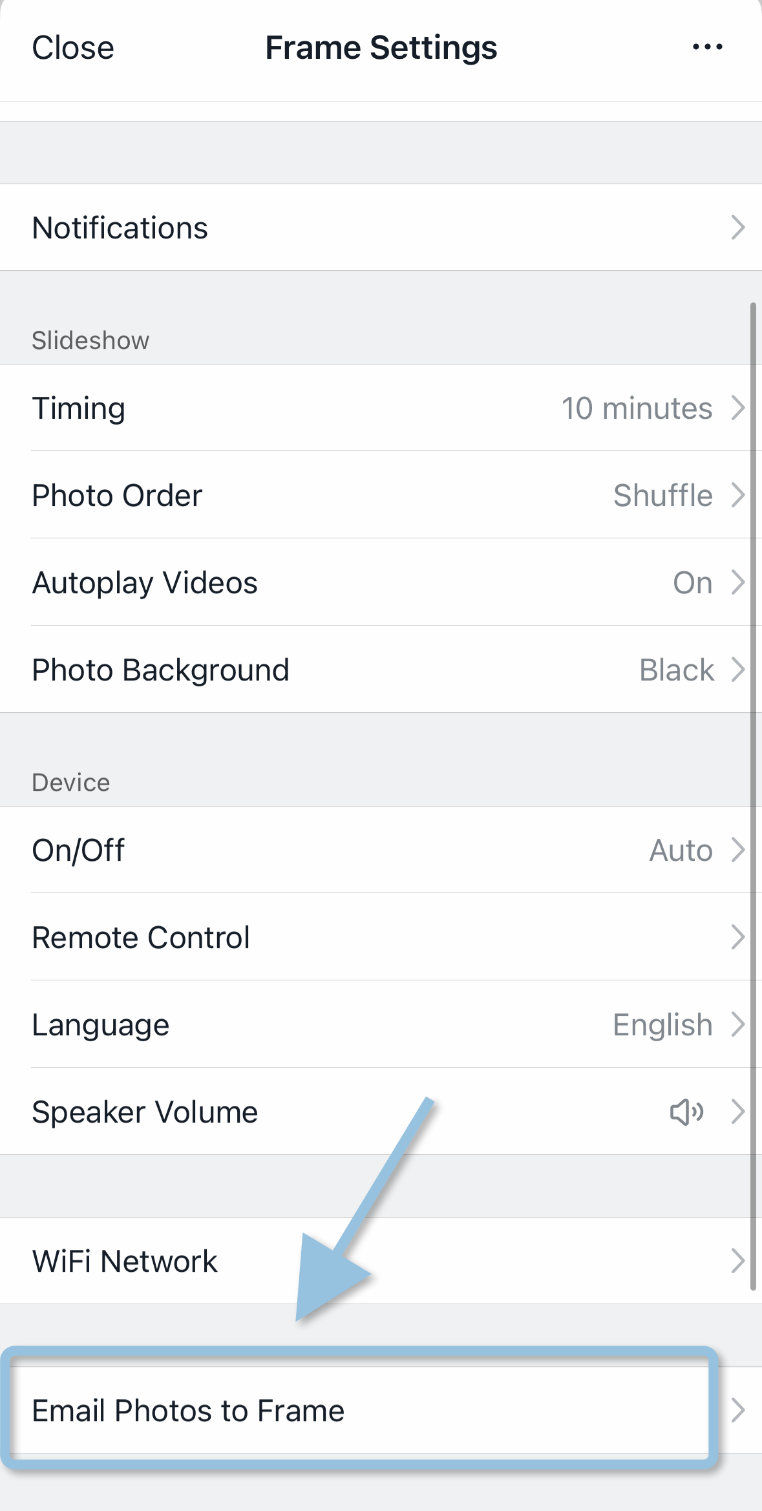762x1511 pixels.
Task: Change Photo Order from Shuffle
Action: coord(662,496)
